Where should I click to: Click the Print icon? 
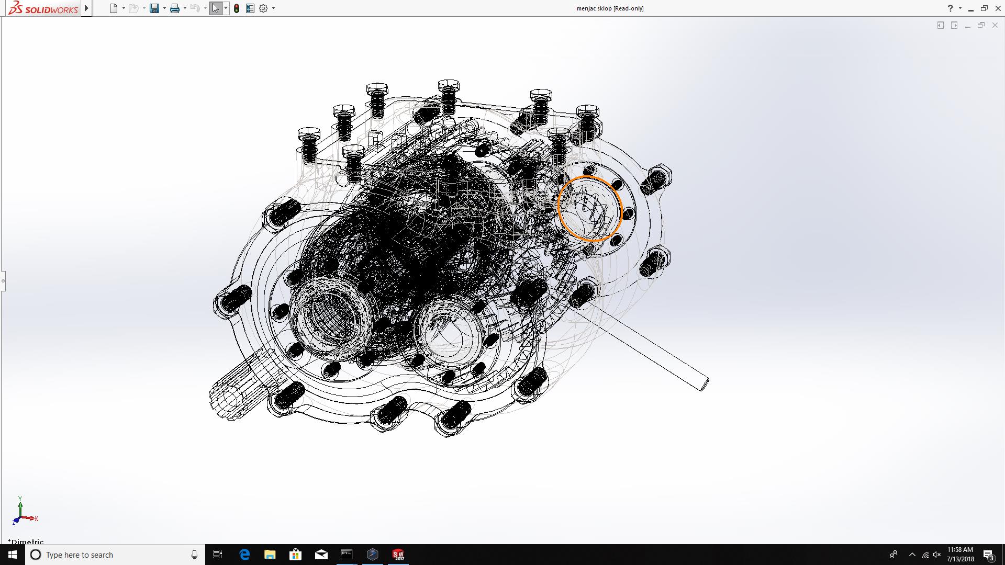coord(175,8)
